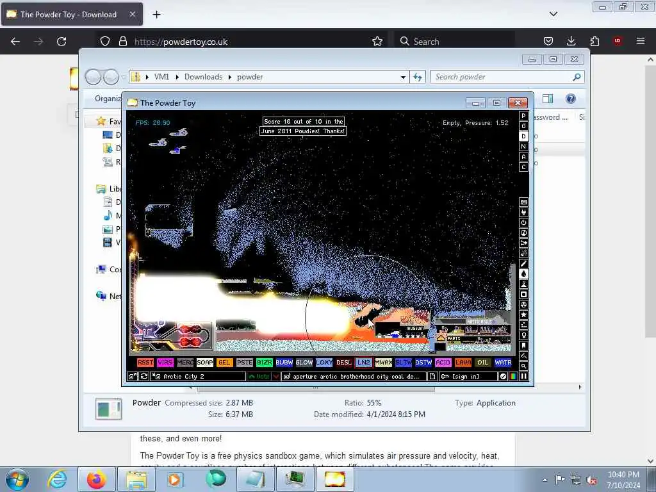Image resolution: width=656 pixels, height=492 pixels.
Task: Open the Decoration tools brush section
Action: (x=523, y=356)
